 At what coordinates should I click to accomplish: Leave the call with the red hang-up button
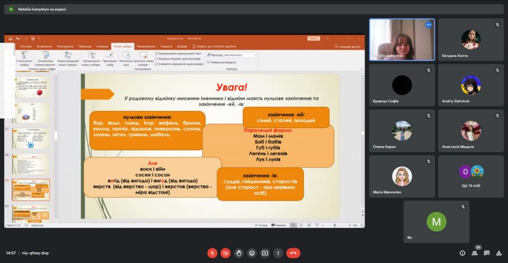tap(293, 253)
